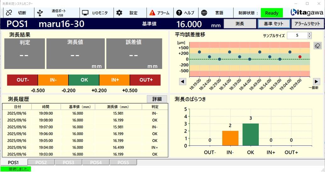
Task: Open the USB communication port settings
Action: (x=40, y=13)
